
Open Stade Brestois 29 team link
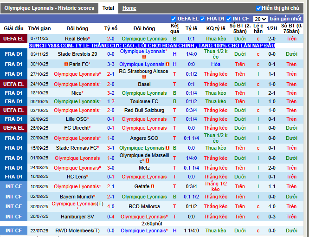(77, 54)
